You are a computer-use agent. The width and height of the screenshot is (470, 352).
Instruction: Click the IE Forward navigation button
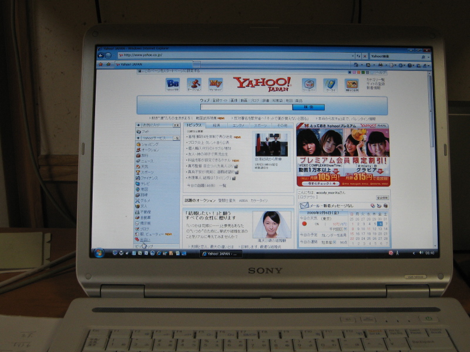(108, 55)
